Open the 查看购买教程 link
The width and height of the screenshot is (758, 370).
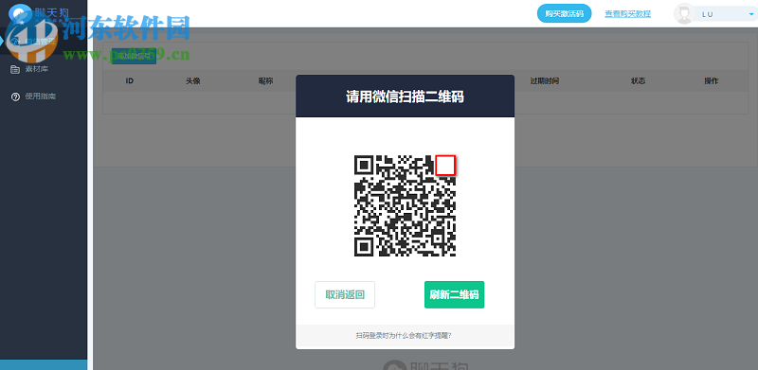pyautogui.click(x=627, y=14)
